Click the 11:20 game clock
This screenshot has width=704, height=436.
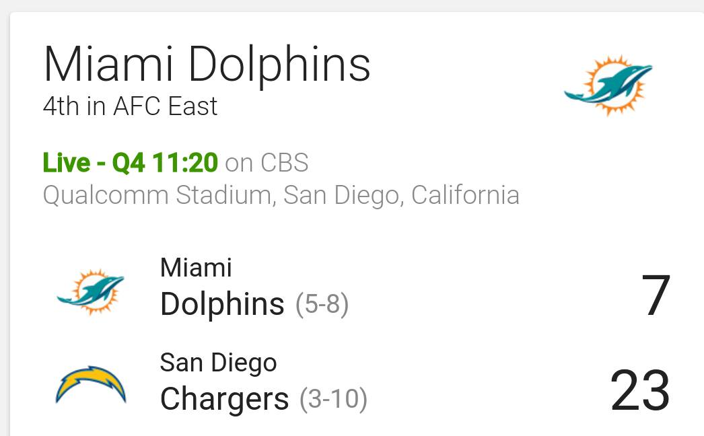tap(185, 162)
